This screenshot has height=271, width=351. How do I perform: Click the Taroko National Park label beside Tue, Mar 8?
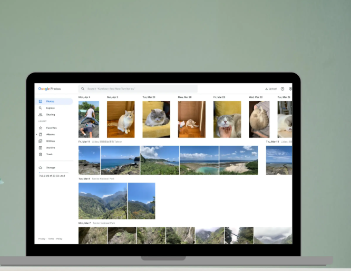[x=103, y=179]
